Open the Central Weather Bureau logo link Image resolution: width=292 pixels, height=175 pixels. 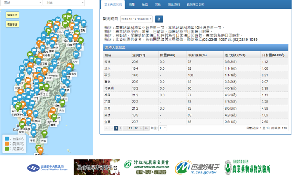[47, 168]
